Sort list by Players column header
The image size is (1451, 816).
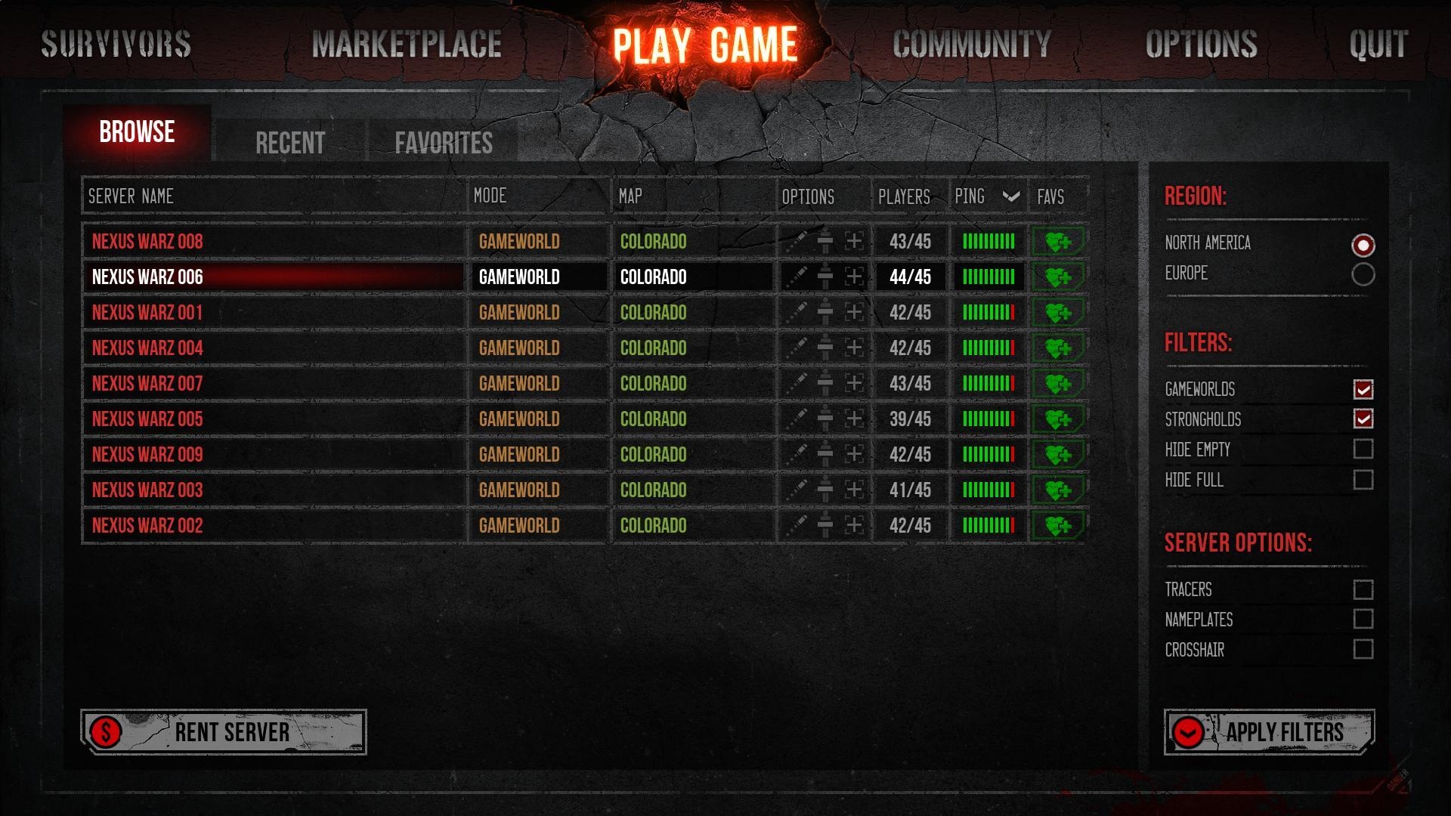pos(904,197)
